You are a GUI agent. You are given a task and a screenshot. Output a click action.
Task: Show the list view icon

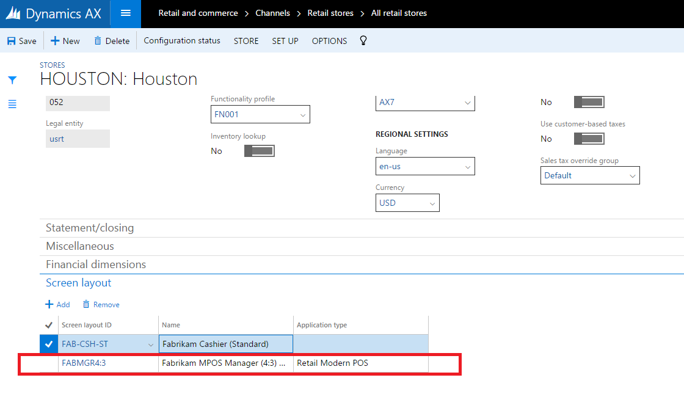(x=12, y=104)
